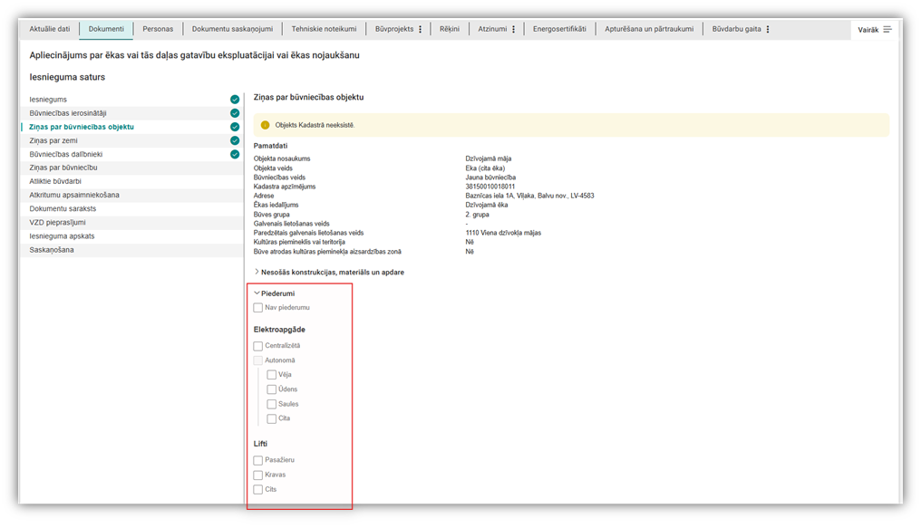Select the Pasažieru lift checkbox
The width and height of the screenshot is (921, 528).
(258, 460)
